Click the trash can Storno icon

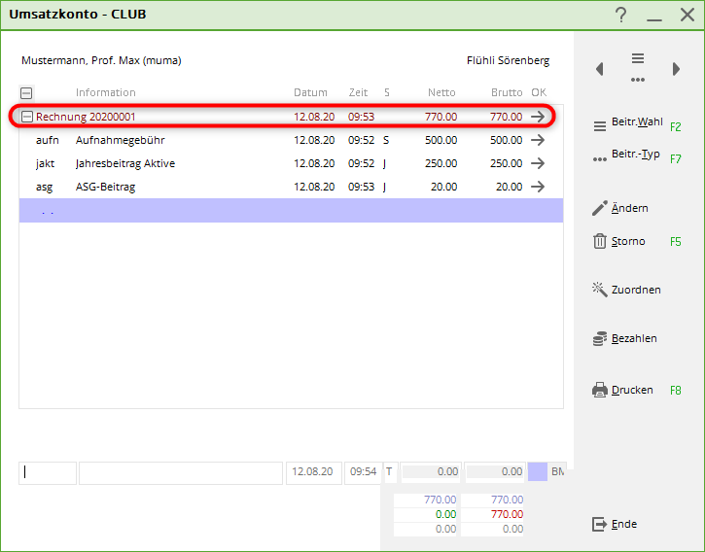(600, 242)
